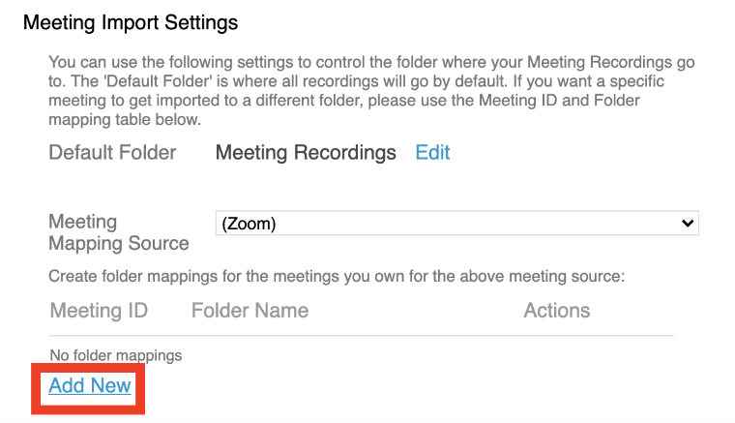
Task: Click the Default Folder label
Action: click(x=112, y=152)
